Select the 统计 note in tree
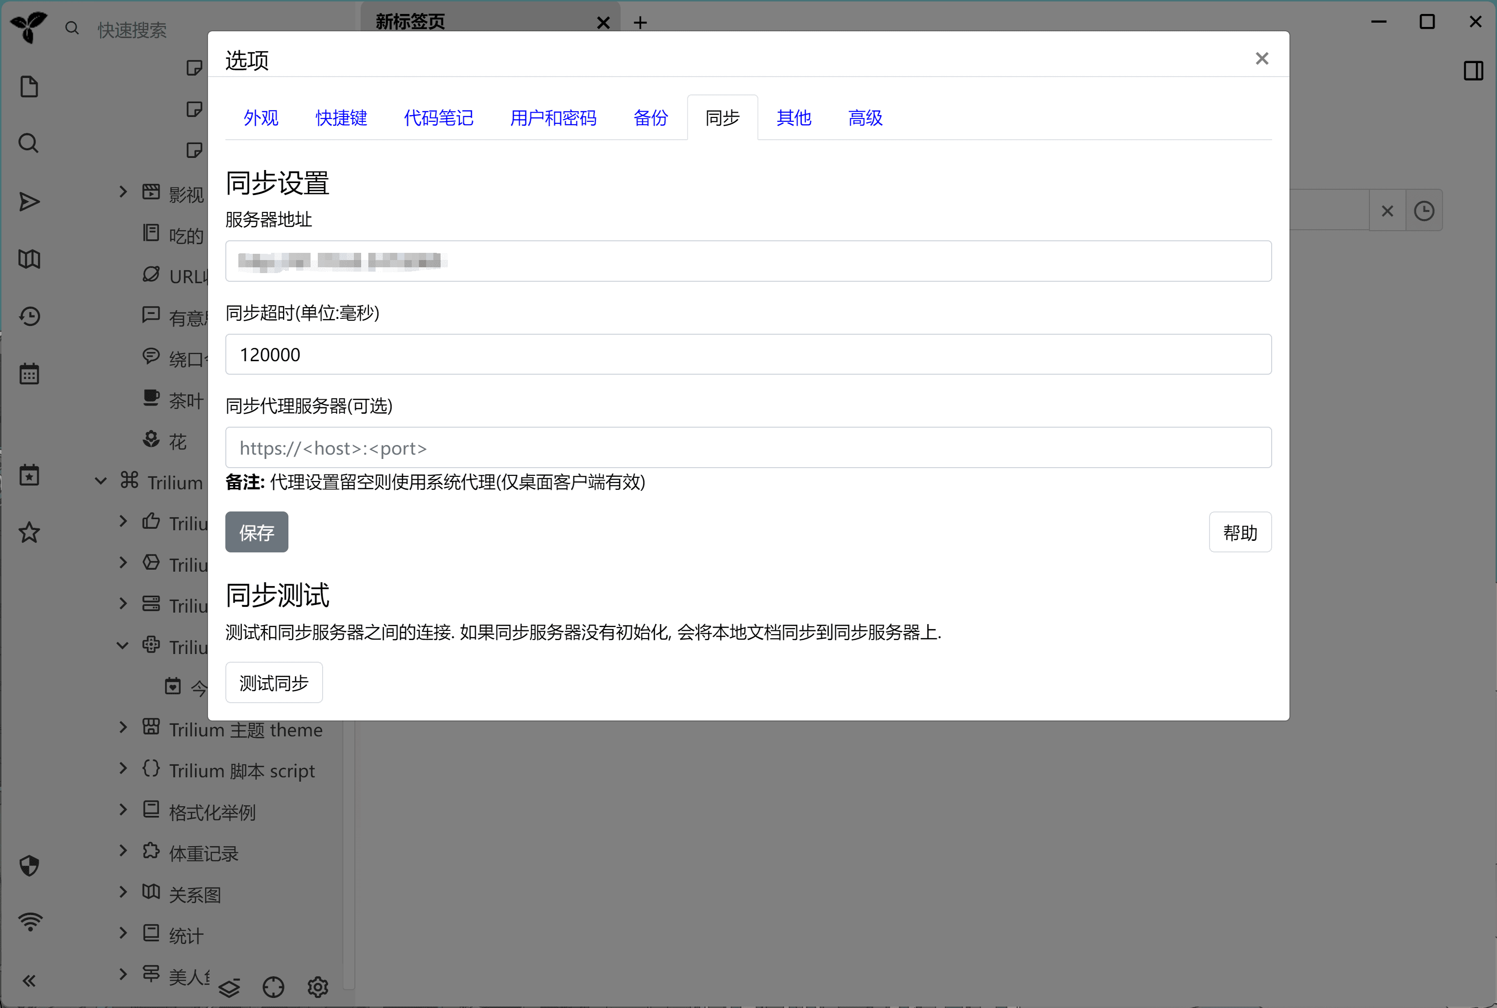The width and height of the screenshot is (1497, 1008). pyautogui.click(x=186, y=935)
